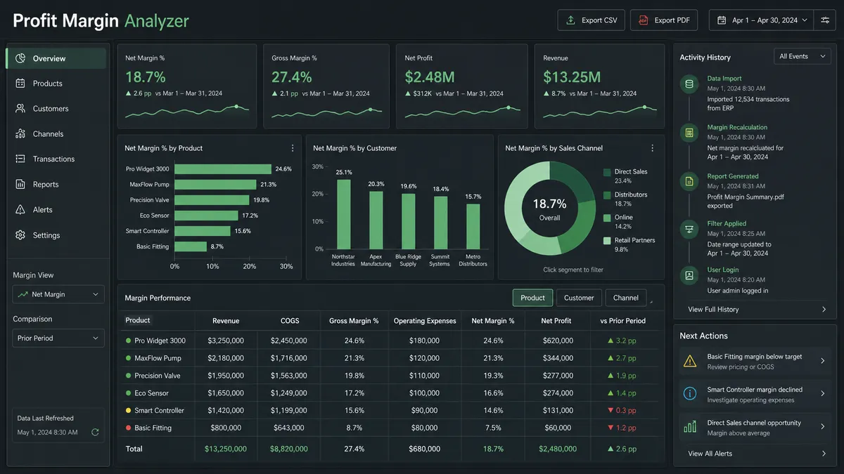Image resolution: width=844 pixels, height=474 pixels.
Task: Click the green status dot for Pro Widget 3000
Action: [x=128, y=341]
